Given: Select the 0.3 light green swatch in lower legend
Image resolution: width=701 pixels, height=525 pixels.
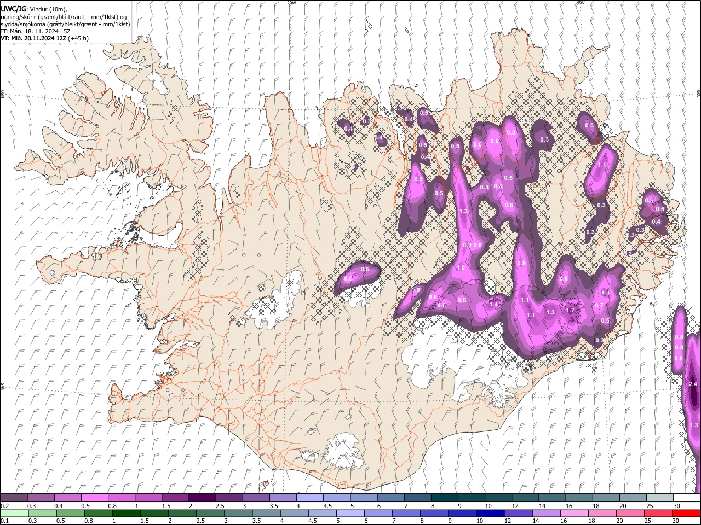Looking at the screenshot, I should (42, 513).
